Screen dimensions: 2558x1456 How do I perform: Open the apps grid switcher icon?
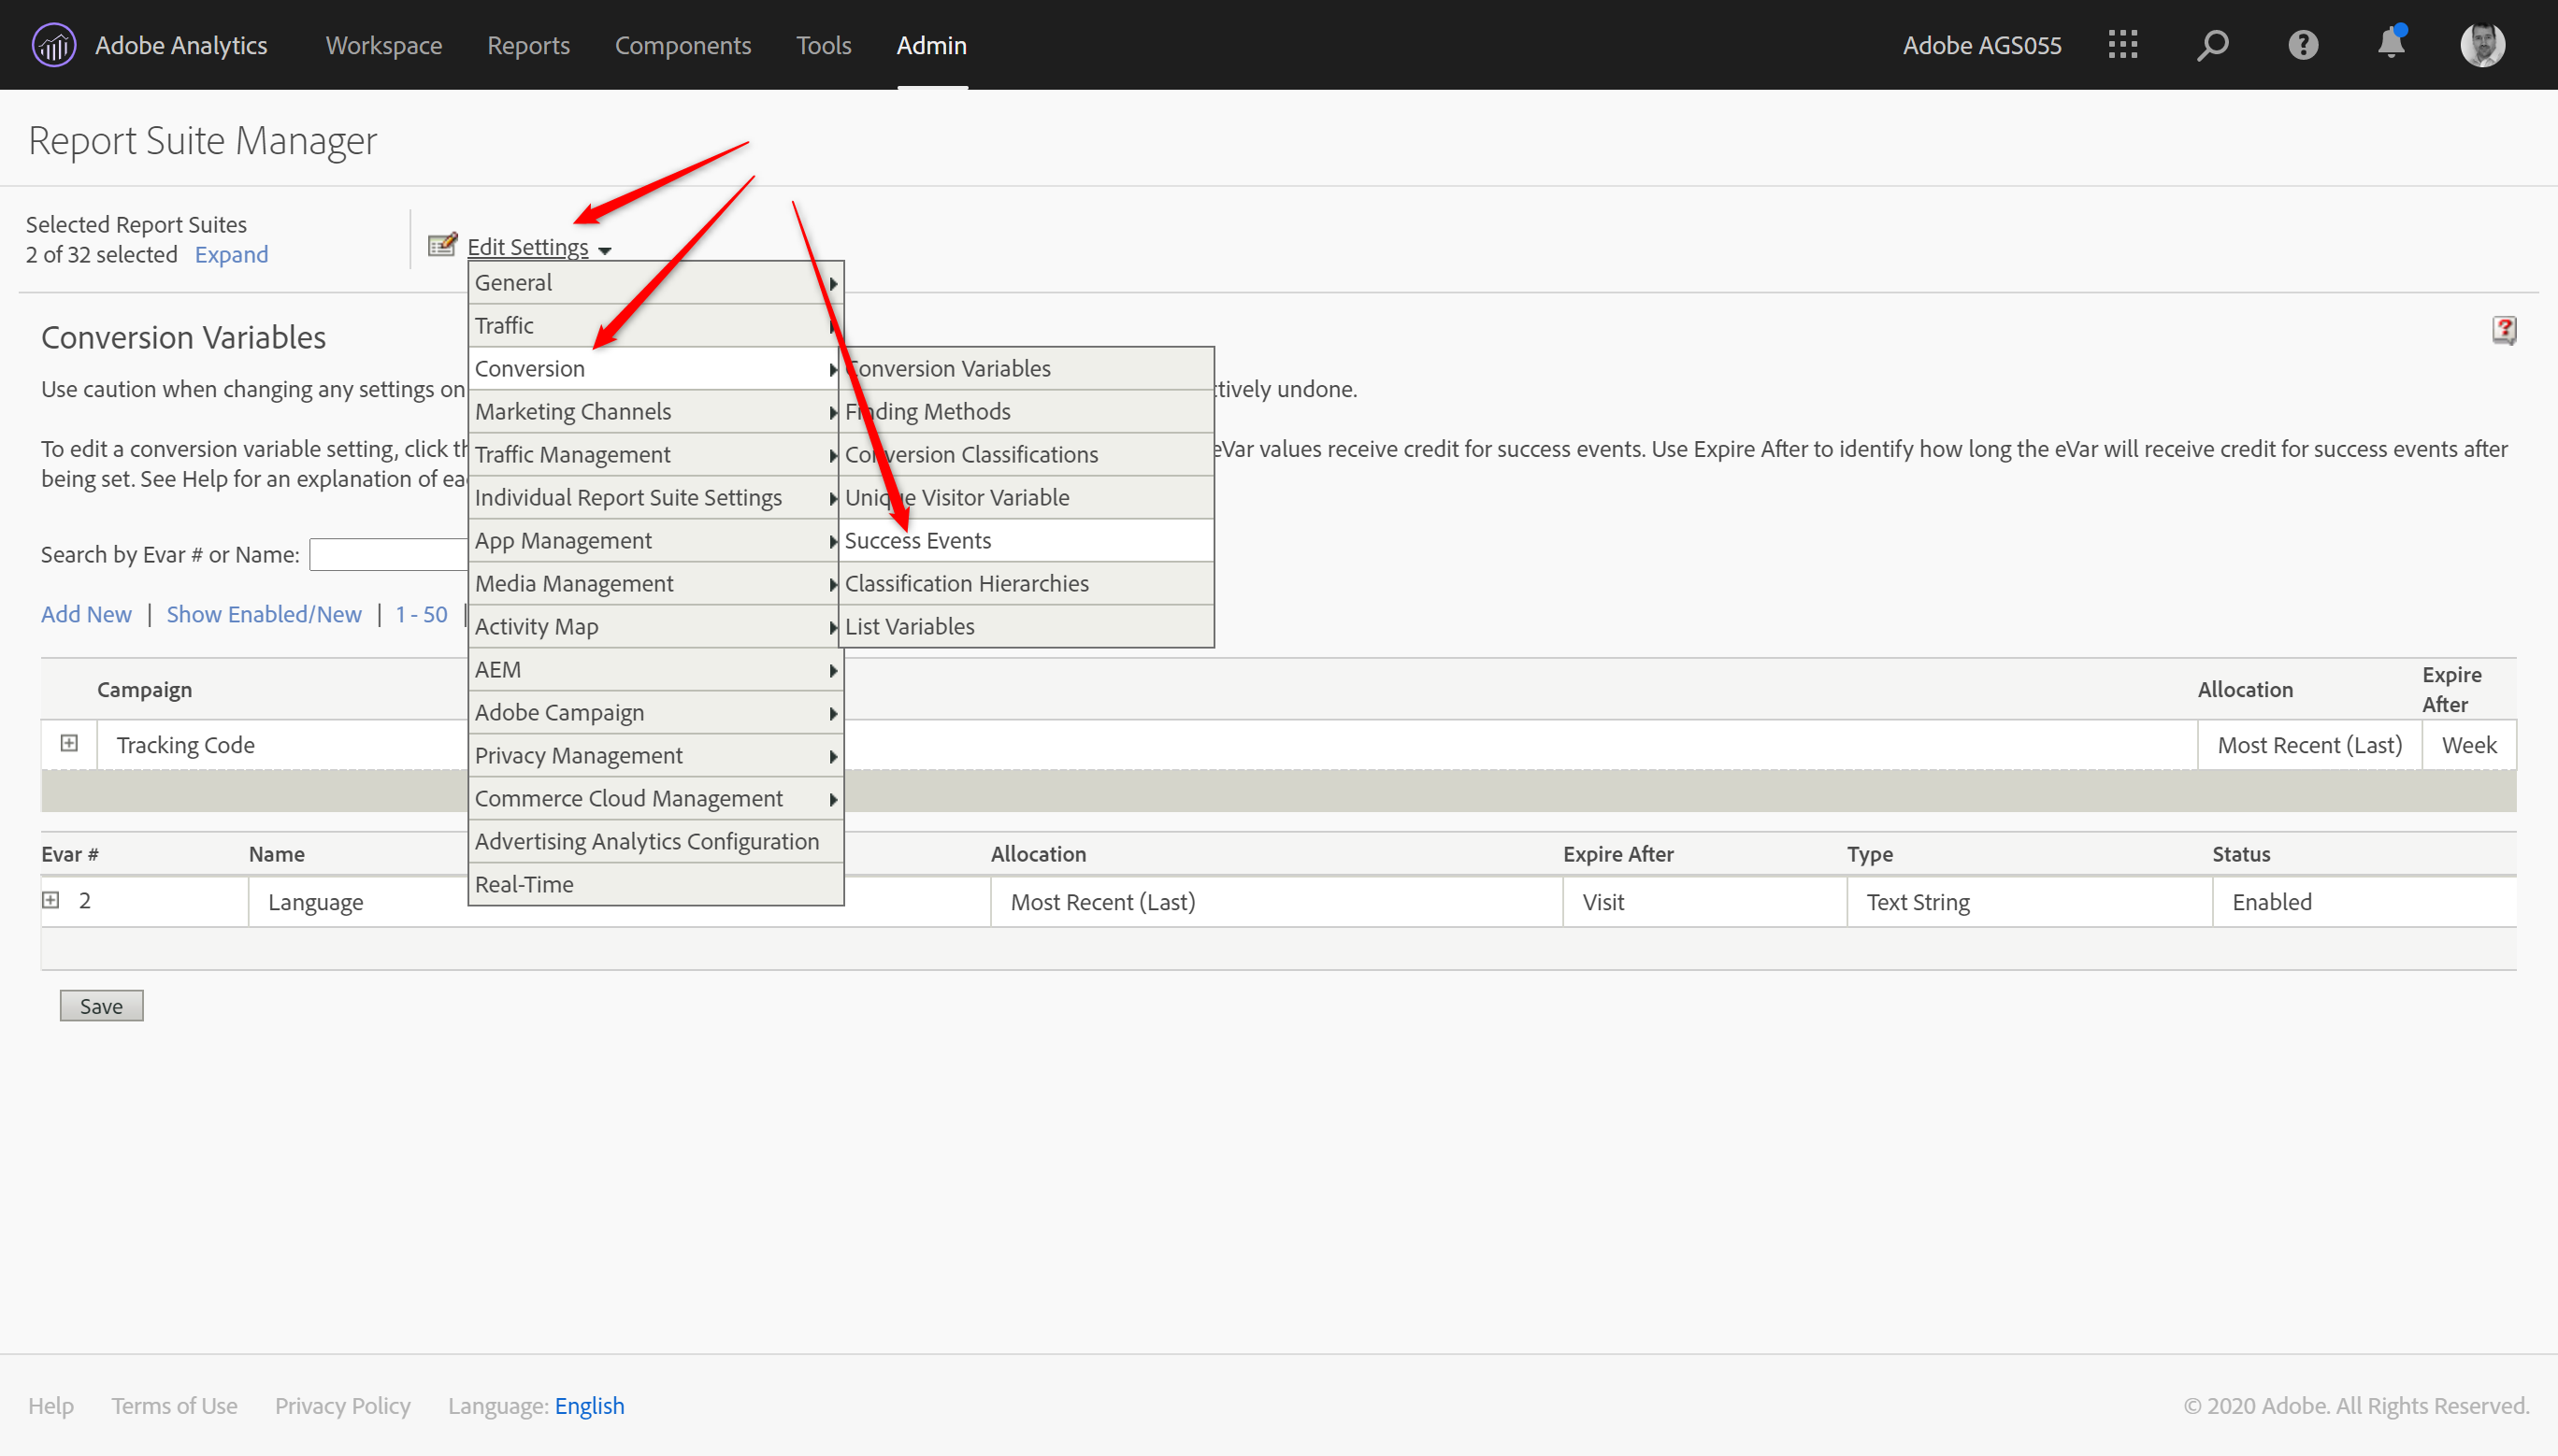[2123, 45]
